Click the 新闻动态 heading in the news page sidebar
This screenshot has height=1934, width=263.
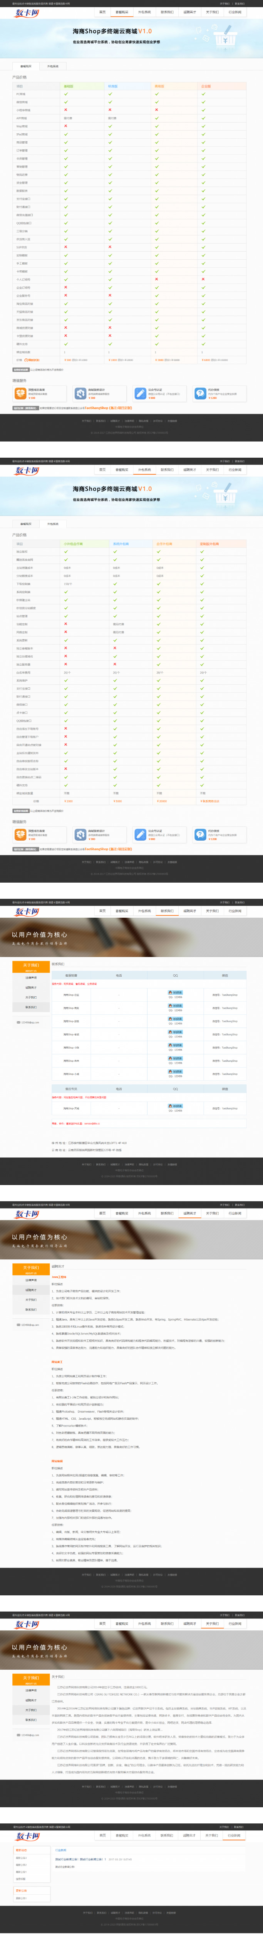pos(21,1850)
